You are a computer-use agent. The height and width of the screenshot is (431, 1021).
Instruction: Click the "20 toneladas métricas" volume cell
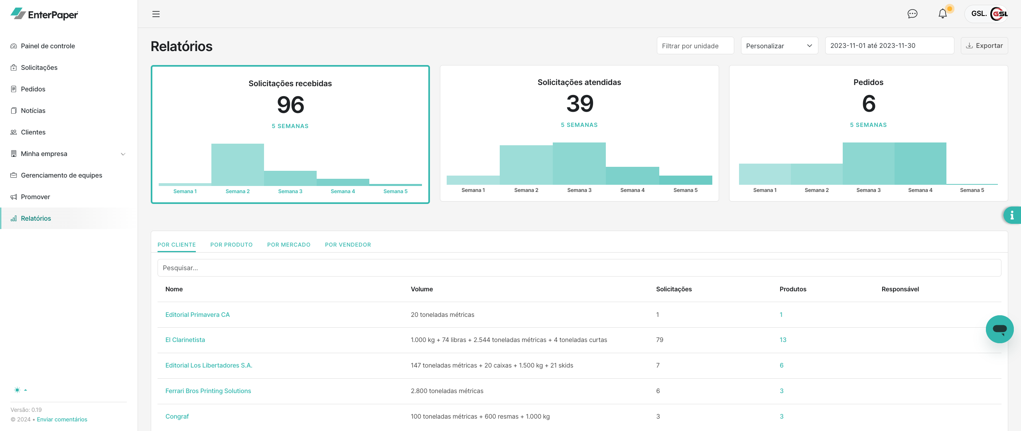[442, 314]
